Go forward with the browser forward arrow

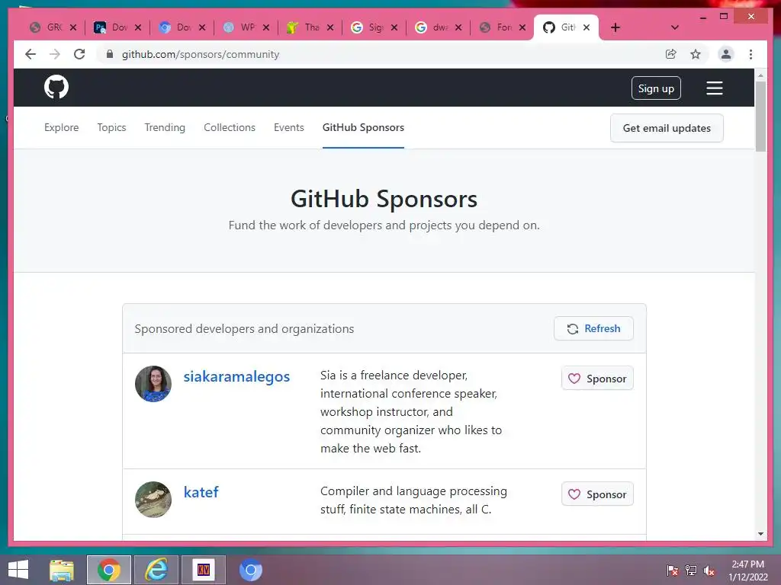55,54
